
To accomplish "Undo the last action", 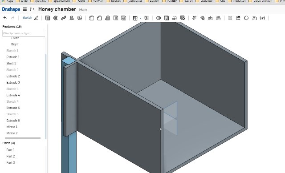I will coord(5,18).
